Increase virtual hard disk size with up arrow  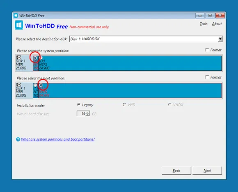pos(87,112)
